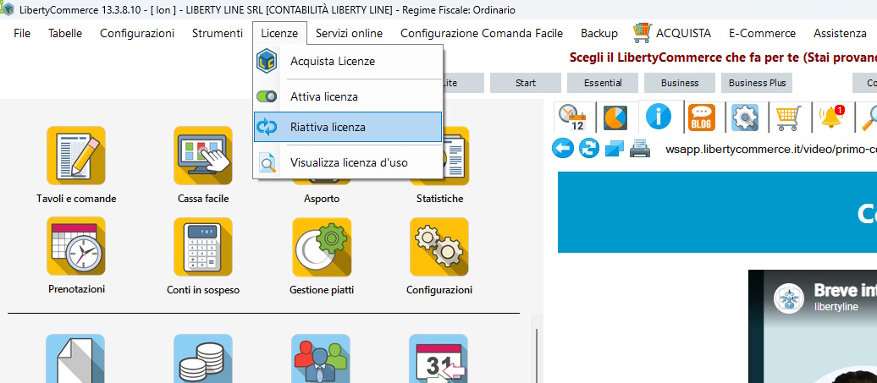This screenshot has width=877, height=383.
Task: Click the LibertyCommerce title bar app icon
Action: pos(8,9)
